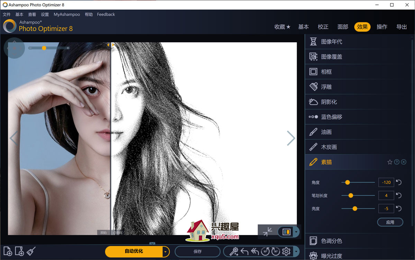This screenshot has height=260, width=415.
Task: Click the 角度 value field -120
Action: click(x=386, y=182)
